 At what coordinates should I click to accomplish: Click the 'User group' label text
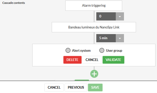pyautogui.click(x=114, y=50)
